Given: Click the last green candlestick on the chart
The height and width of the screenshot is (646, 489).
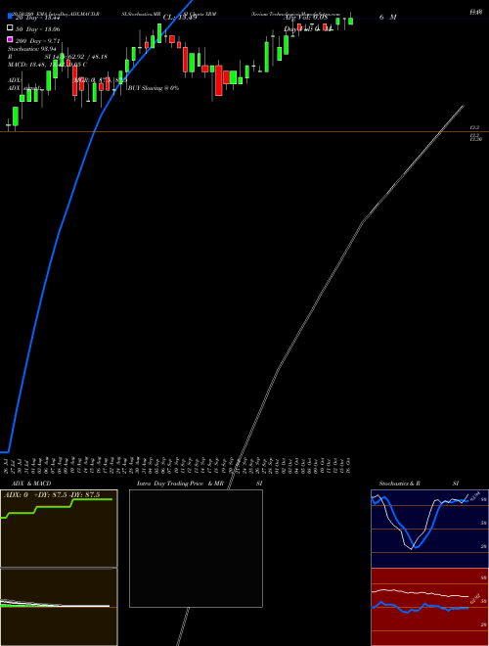Looking at the screenshot, I should coord(351,21).
